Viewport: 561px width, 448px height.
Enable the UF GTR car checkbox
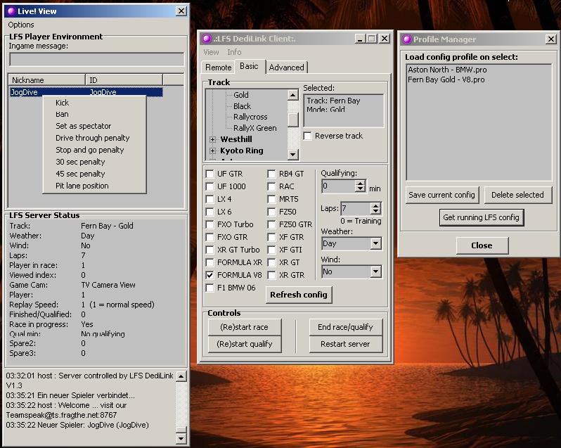coord(209,174)
